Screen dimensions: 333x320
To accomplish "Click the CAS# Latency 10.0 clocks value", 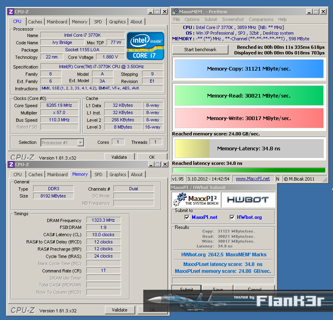I will [x=103, y=235].
